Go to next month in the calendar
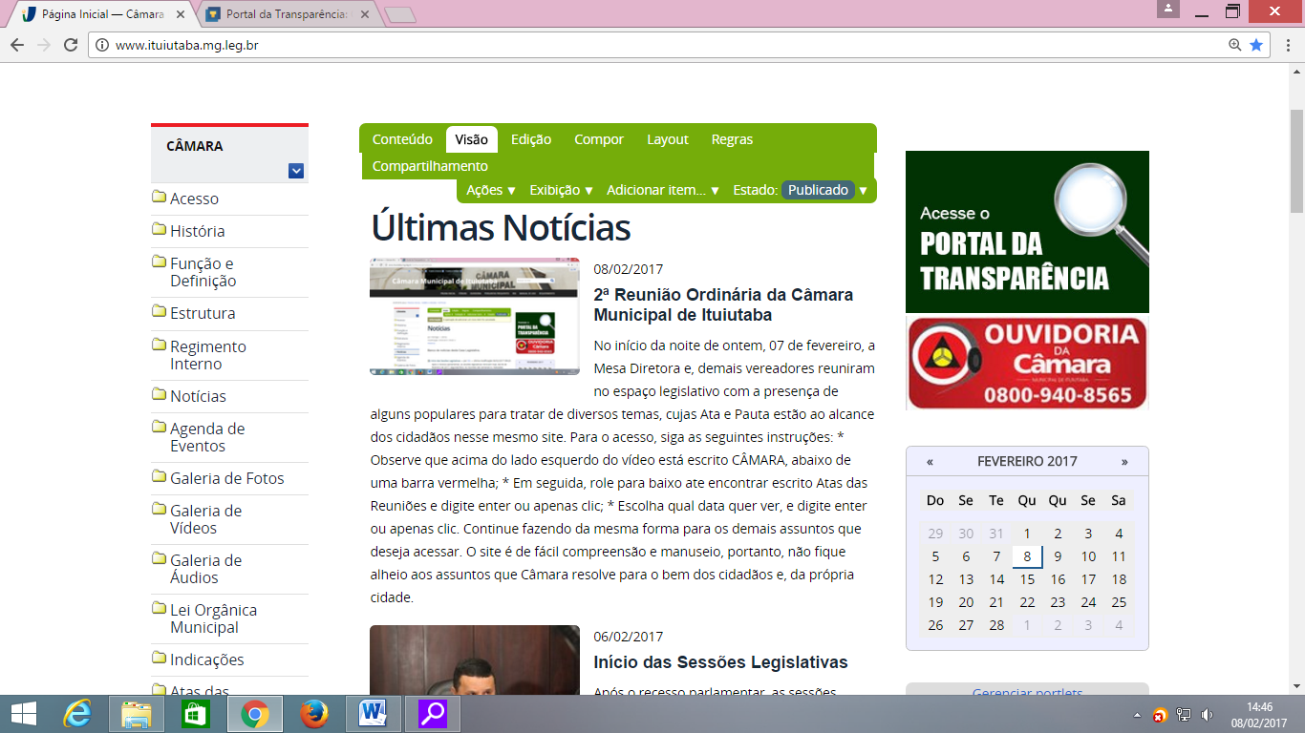The height and width of the screenshot is (733, 1305). pos(1124,462)
